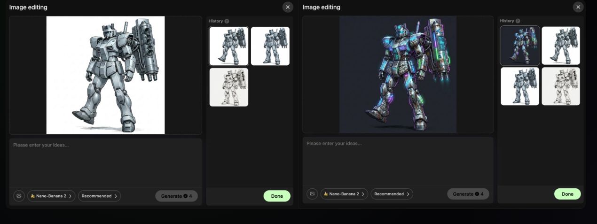This screenshot has width=597, height=224.
Task: Click Generate button in right dialog
Action: [x=468, y=194]
